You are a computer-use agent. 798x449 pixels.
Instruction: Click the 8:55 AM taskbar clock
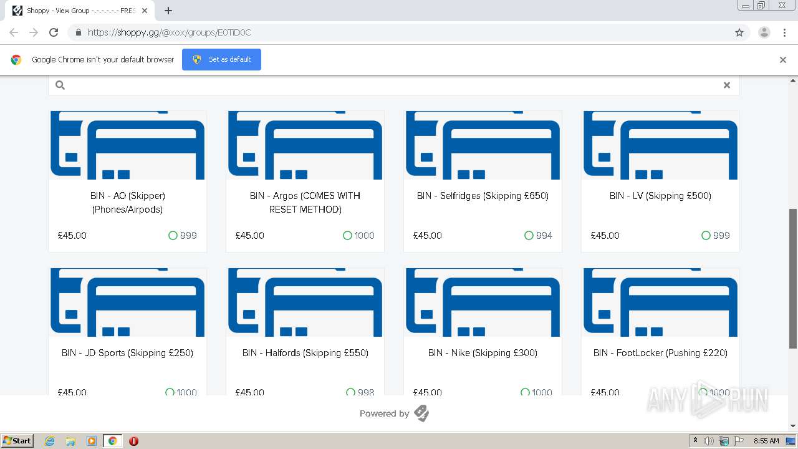coord(766,441)
